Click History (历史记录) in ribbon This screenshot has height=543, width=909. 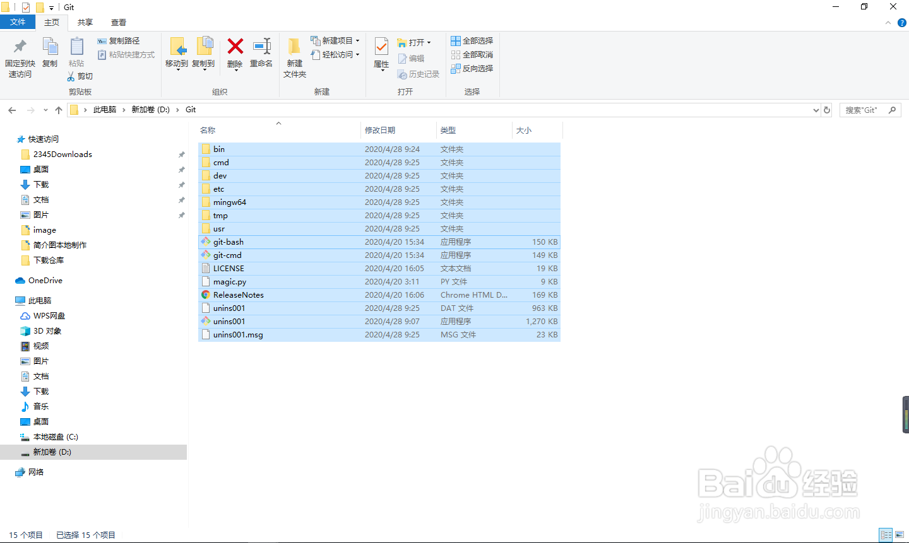[x=418, y=74]
